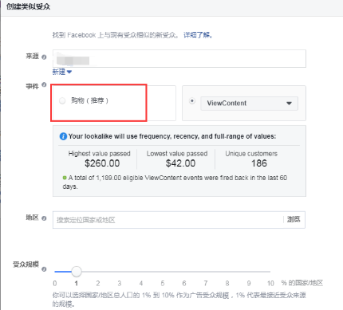Click the 10 mark on the audience slider
The width and height of the screenshot is (343, 310).
point(270,284)
